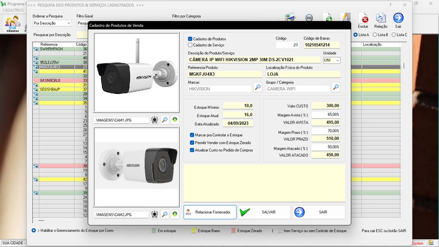Click the webcam capture icon for CAM2.JPG
This screenshot has height=247, width=439.
[155, 214]
